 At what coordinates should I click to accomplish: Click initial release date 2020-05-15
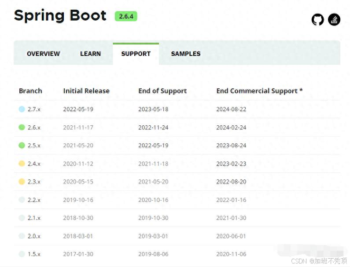[78, 182]
